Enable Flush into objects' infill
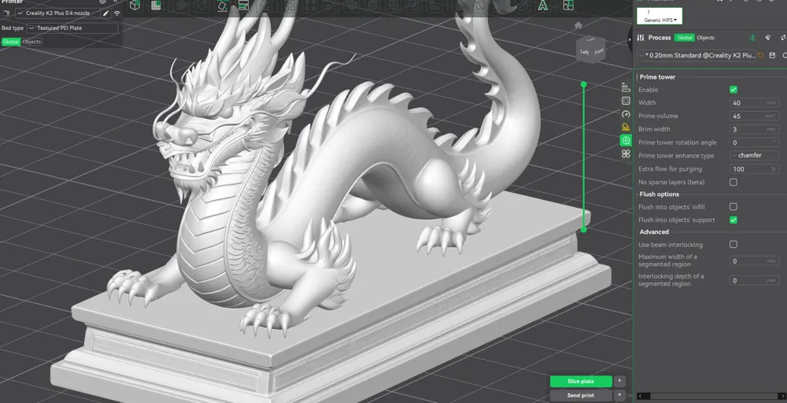 (733, 206)
